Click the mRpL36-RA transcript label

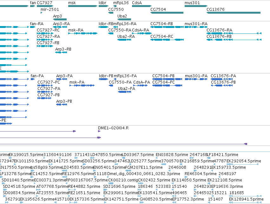(x=125, y=24)
